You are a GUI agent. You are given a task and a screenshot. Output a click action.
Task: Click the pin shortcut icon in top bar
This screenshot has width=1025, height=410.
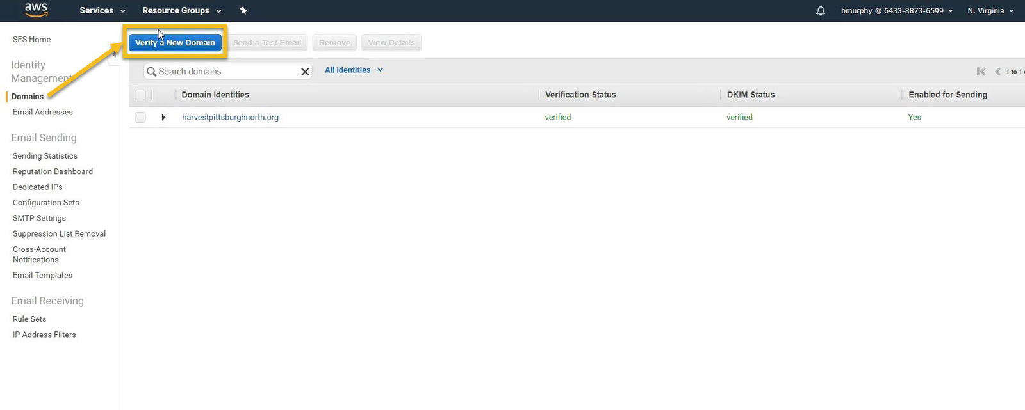[x=243, y=10]
